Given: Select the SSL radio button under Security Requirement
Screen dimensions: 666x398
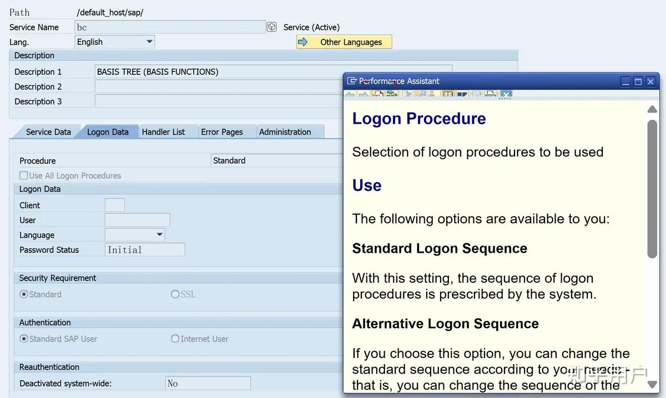Looking at the screenshot, I should click(175, 294).
